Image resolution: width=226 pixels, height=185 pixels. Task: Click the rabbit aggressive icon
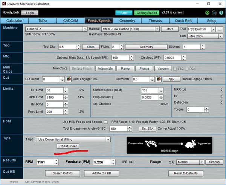pos(190,144)
